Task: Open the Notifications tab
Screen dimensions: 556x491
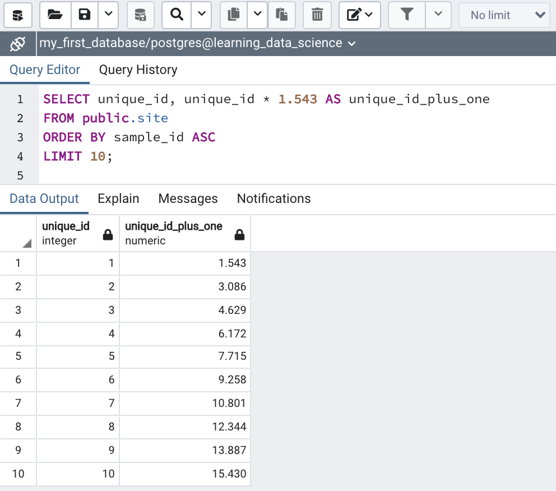Action: click(x=274, y=199)
